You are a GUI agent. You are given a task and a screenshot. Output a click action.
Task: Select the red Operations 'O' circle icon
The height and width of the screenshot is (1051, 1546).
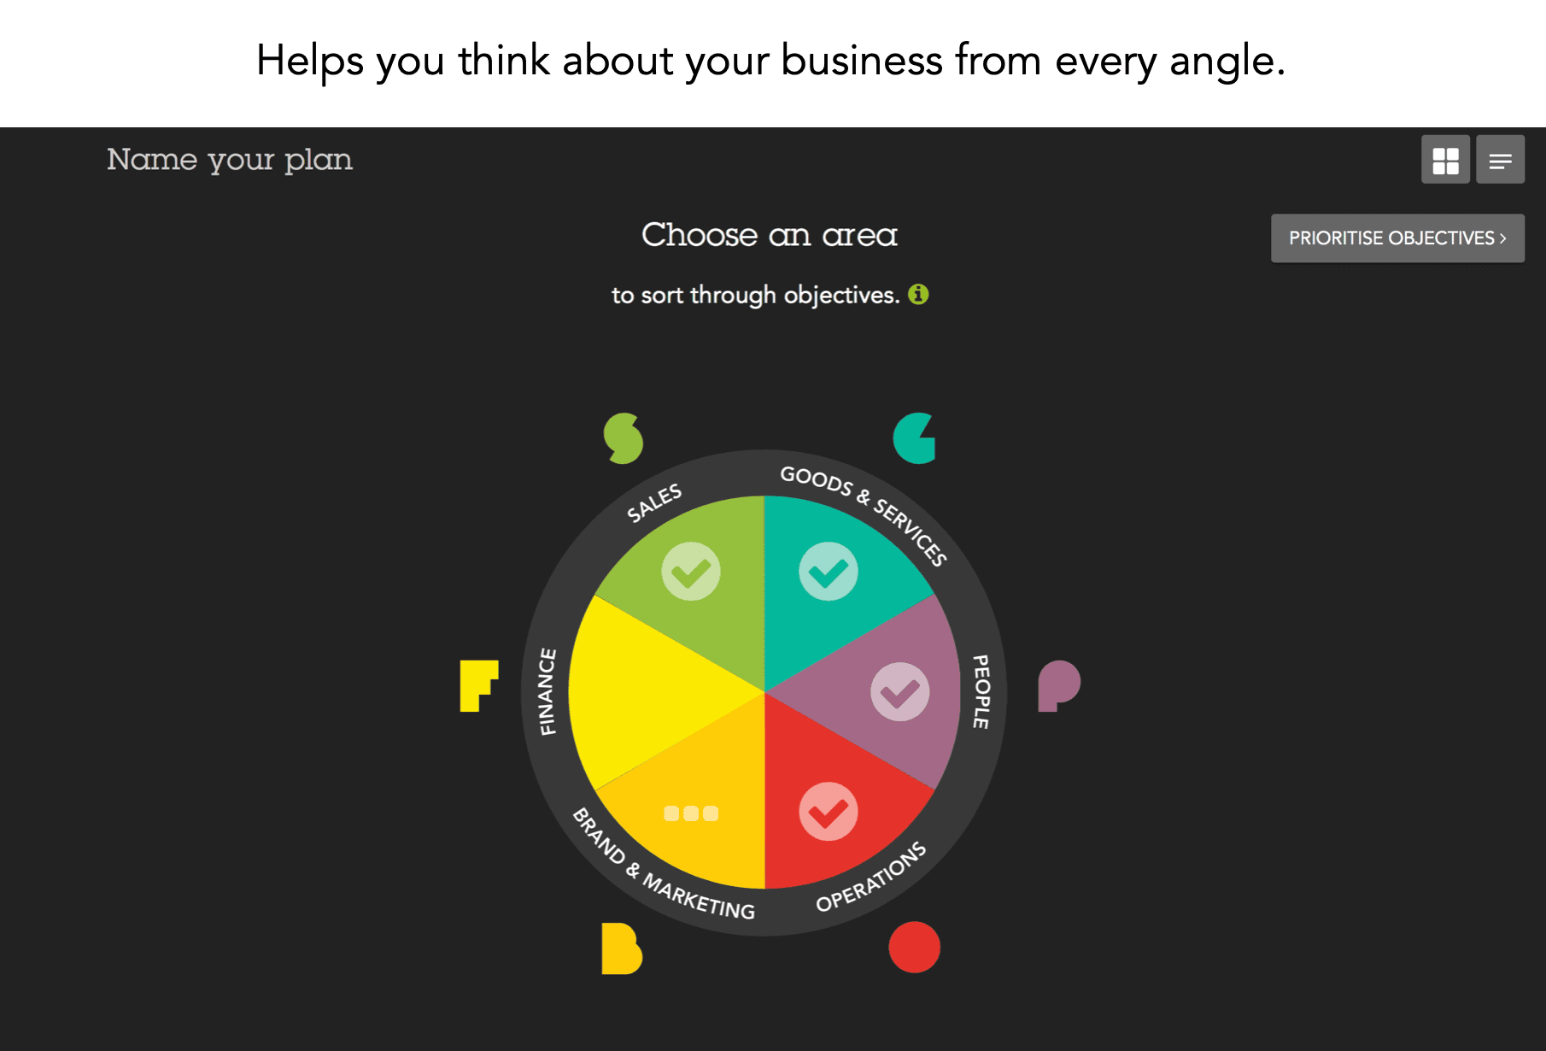coord(916,947)
